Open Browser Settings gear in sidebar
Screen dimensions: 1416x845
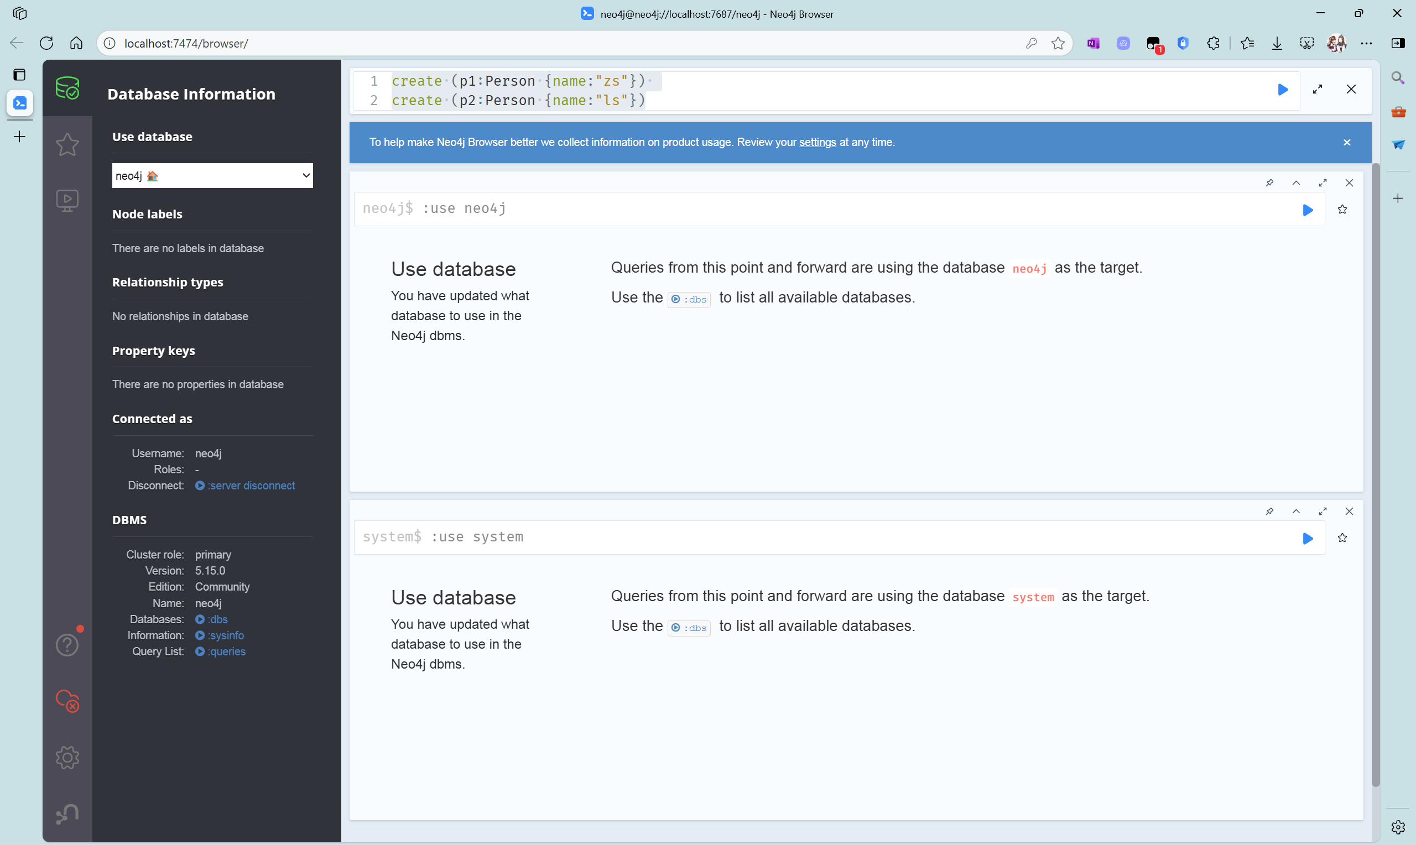[x=67, y=757]
